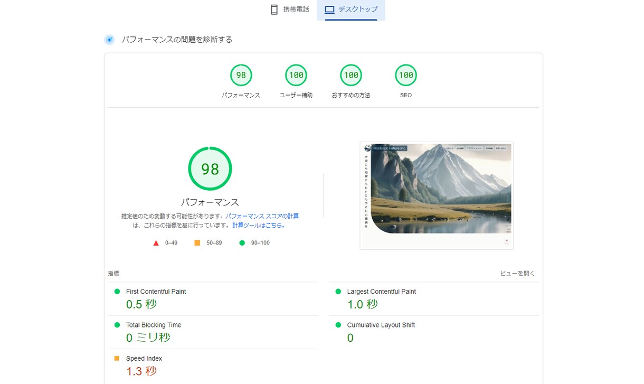This screenshot has width=644, height=384.
Task: Switch to the 携帯電話 mobile tab
Action: coord(289,10)
